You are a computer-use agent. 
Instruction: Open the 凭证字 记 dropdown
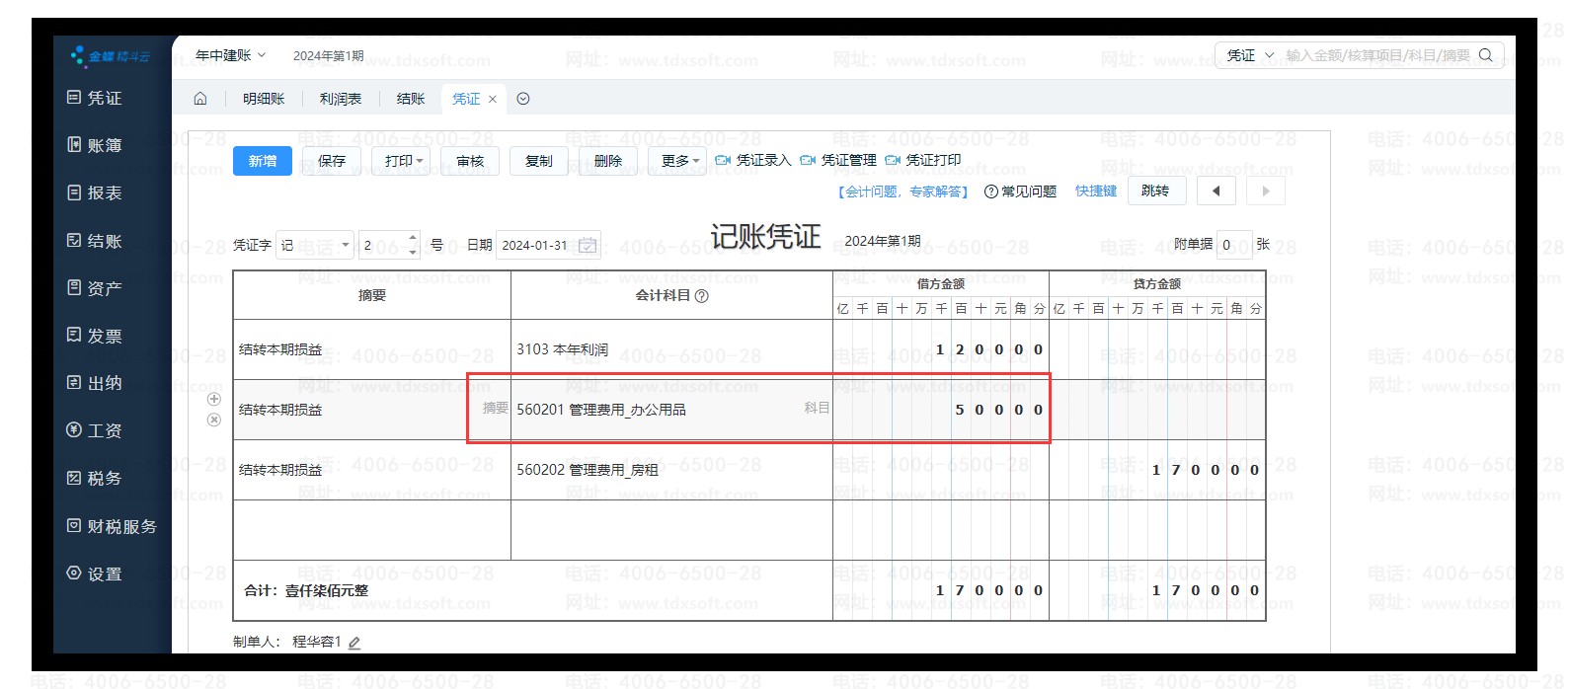point(314,245)
